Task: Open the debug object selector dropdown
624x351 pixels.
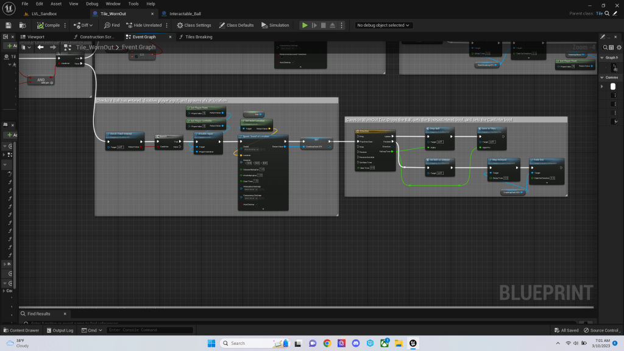Action: 384,25
